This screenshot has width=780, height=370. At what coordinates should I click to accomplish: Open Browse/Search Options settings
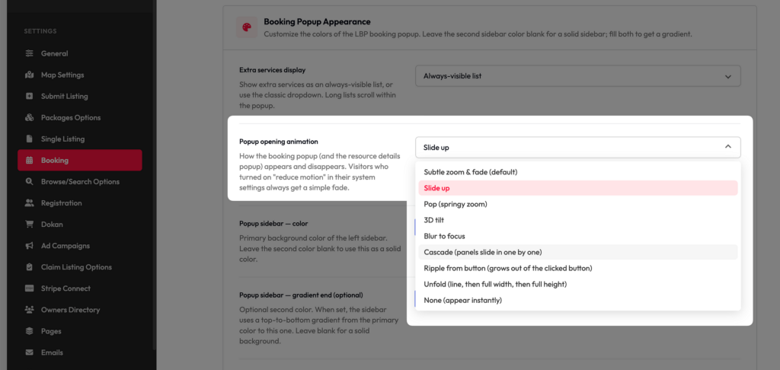(x=79, y=181)
